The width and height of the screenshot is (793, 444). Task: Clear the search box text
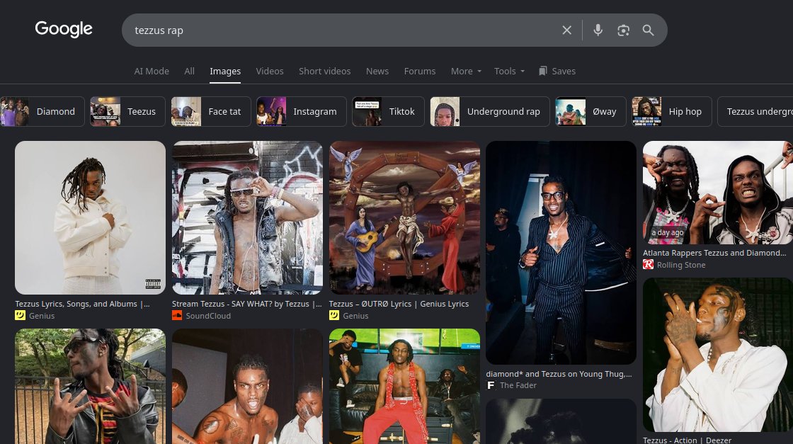click(567, 30)
